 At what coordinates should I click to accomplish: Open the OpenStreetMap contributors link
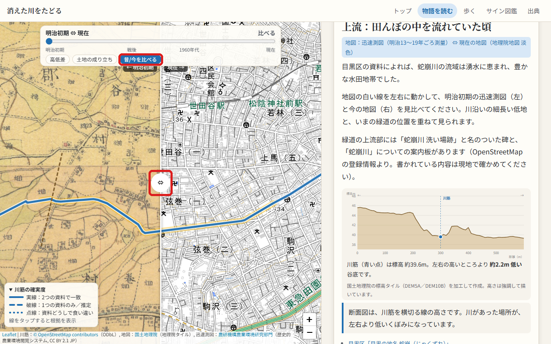pos(66,335)
